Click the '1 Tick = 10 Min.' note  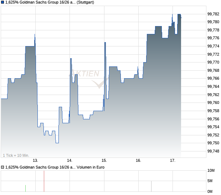[x=16, y=155]
